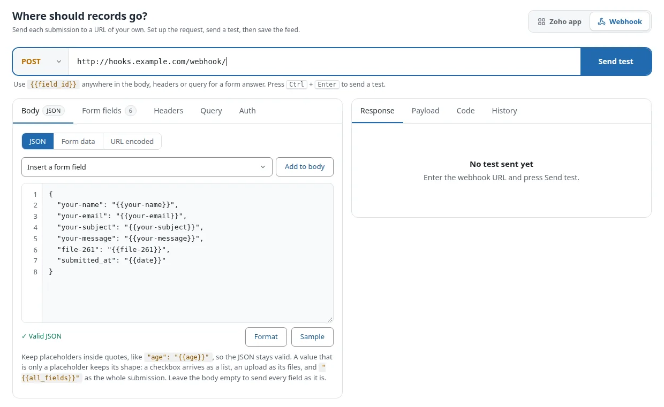Open the History tab
The image size is (664, 407).
click(504, 111)
